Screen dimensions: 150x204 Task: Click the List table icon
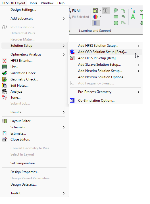pos(5,67)
